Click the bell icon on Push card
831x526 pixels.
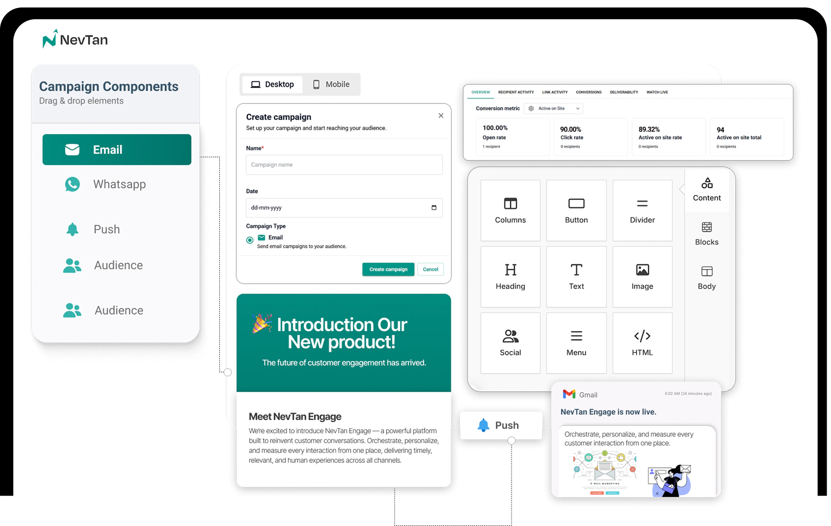(x=483, y=425)
